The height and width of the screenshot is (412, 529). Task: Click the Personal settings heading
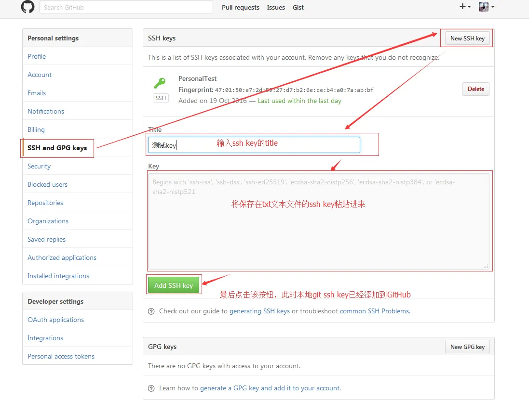pyautogui.click(x=53, y=38)
